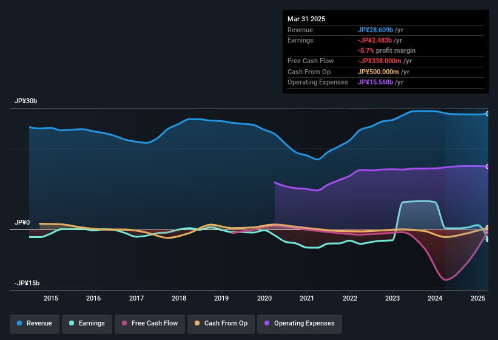Click the orange Cash From Op legend dot
Viewport: 498px width, 340px height.
(197, 323)
